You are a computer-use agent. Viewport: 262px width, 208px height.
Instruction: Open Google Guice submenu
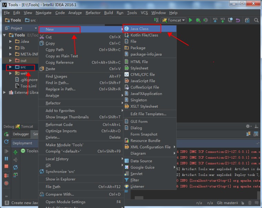pos(150,167)
